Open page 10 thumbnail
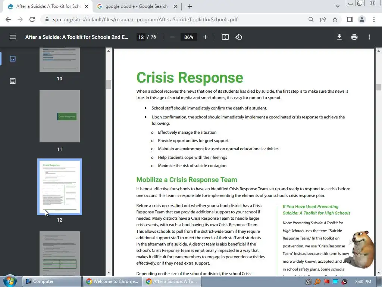 click(59, 59)
